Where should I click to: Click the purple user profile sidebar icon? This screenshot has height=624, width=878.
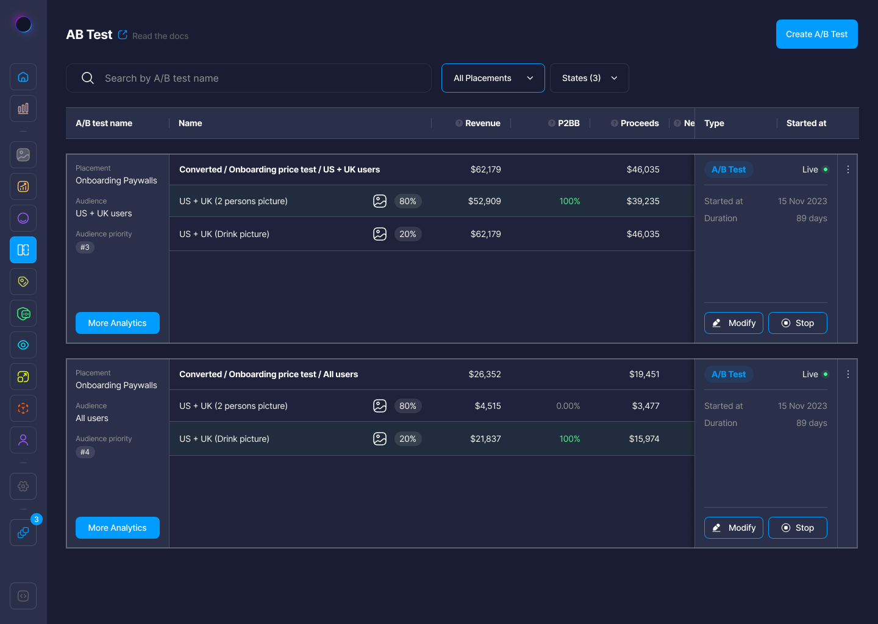23,440
